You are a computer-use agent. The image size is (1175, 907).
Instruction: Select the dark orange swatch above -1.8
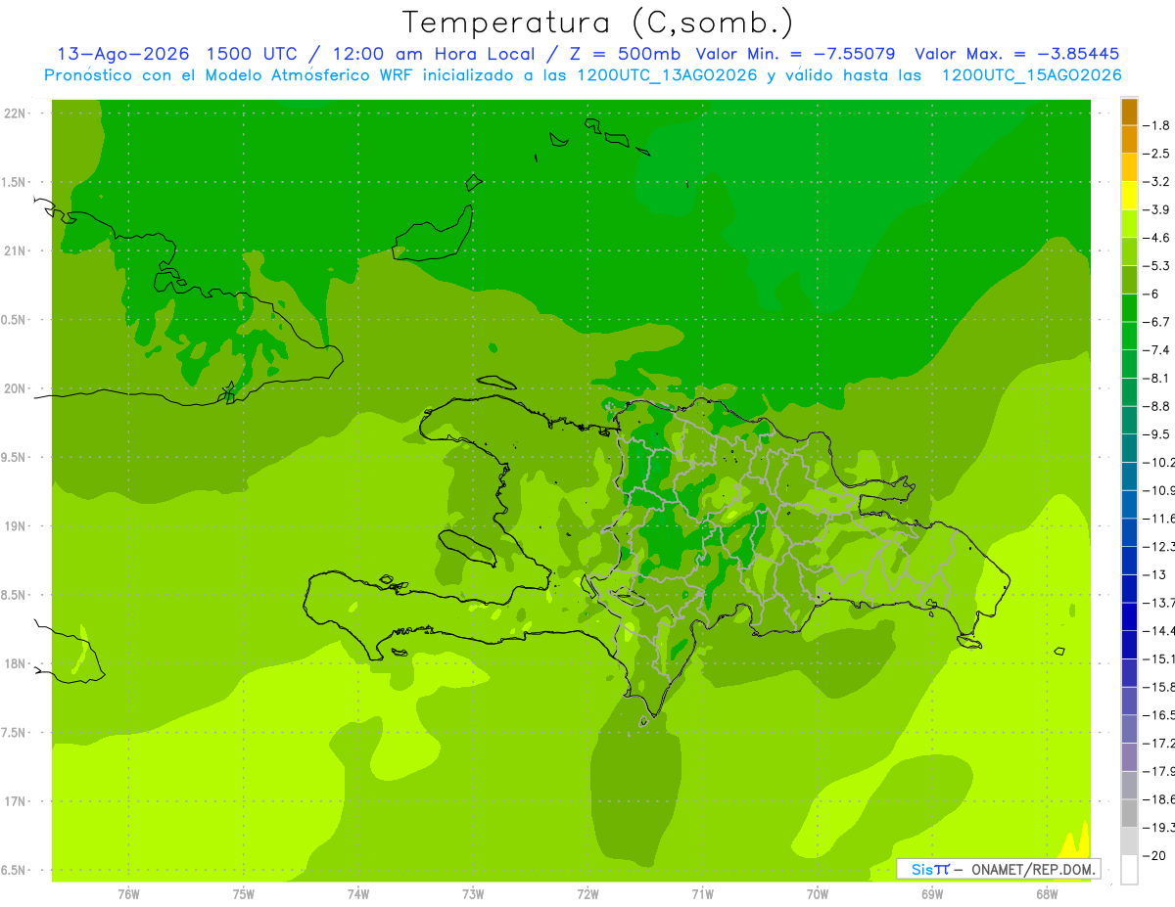(x=1129, y=112)
